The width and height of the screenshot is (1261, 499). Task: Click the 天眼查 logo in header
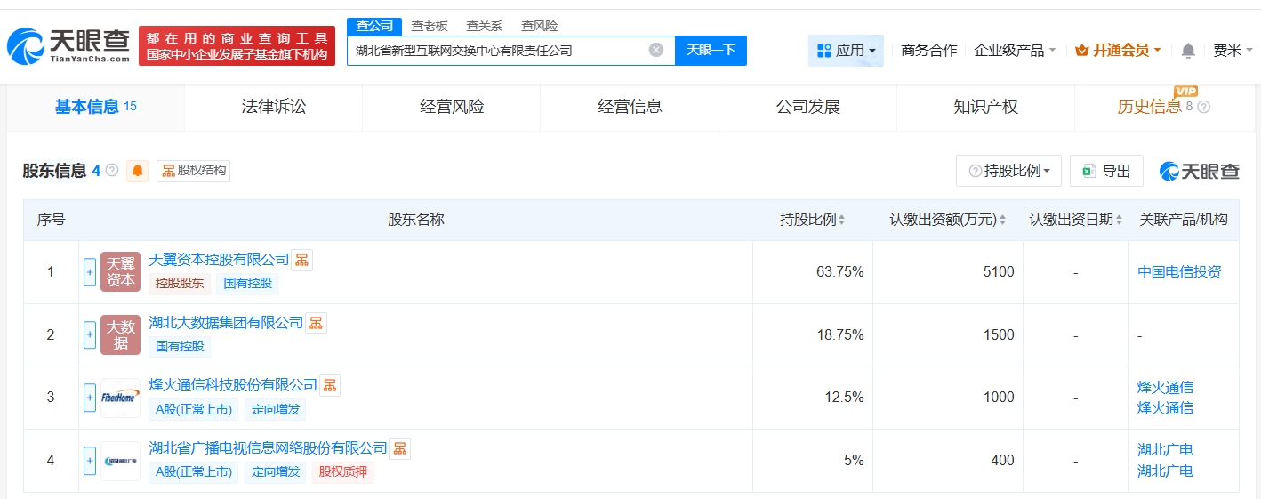click(x=68, y=45)
